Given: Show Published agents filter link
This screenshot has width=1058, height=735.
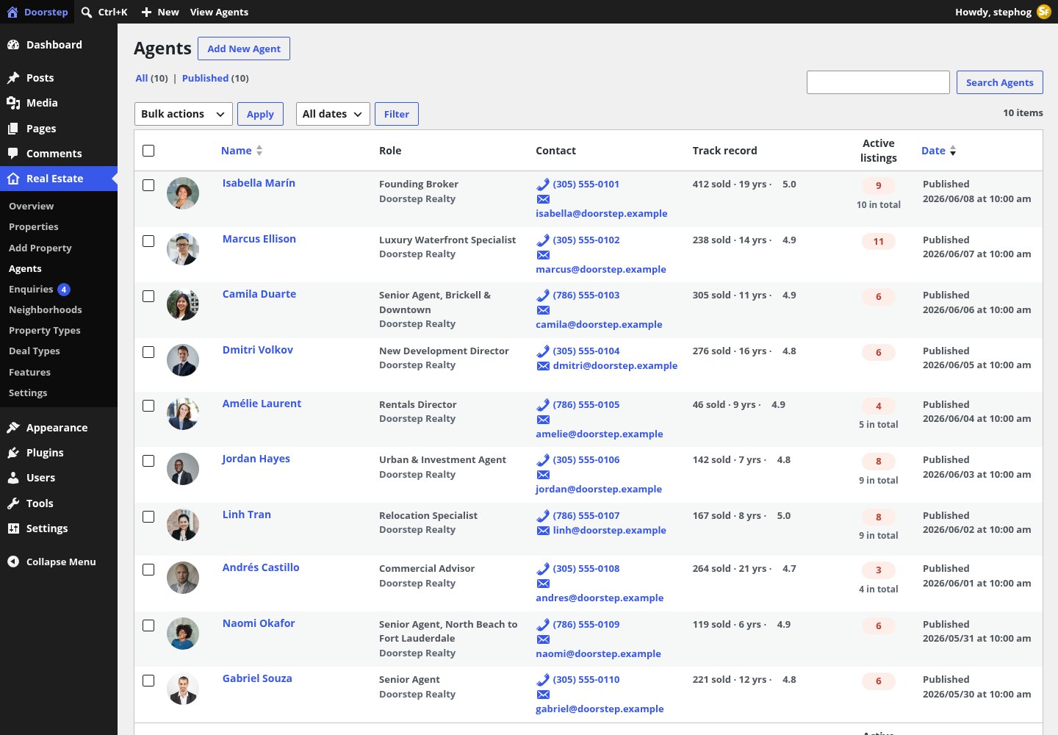Looking at the screenshot, I should pos(205,78).
